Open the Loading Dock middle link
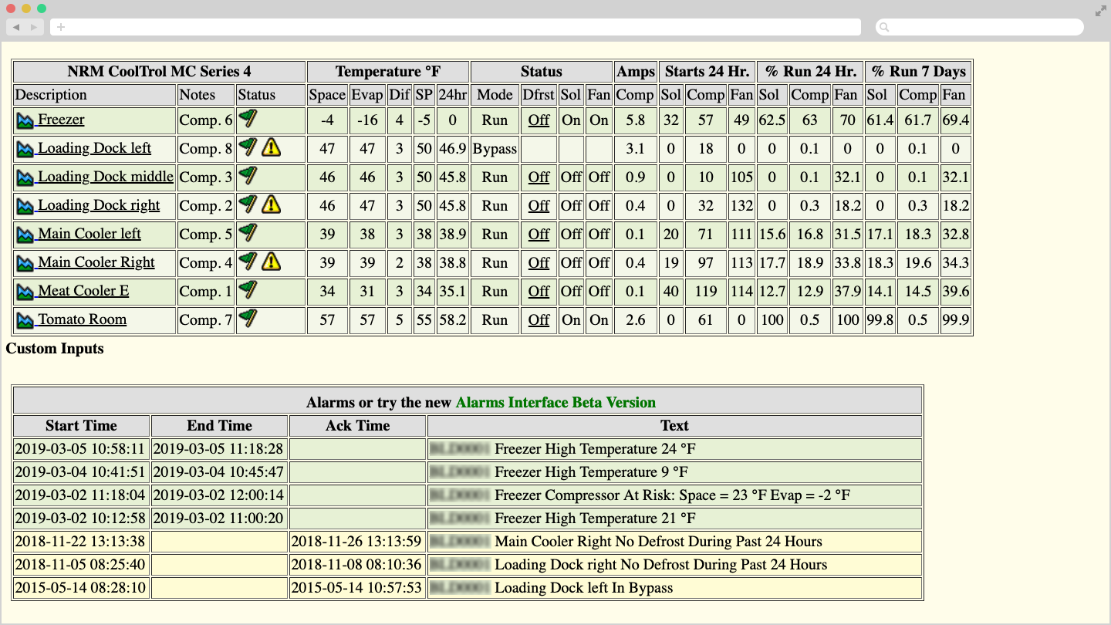1111x625 pixels. 106,177
